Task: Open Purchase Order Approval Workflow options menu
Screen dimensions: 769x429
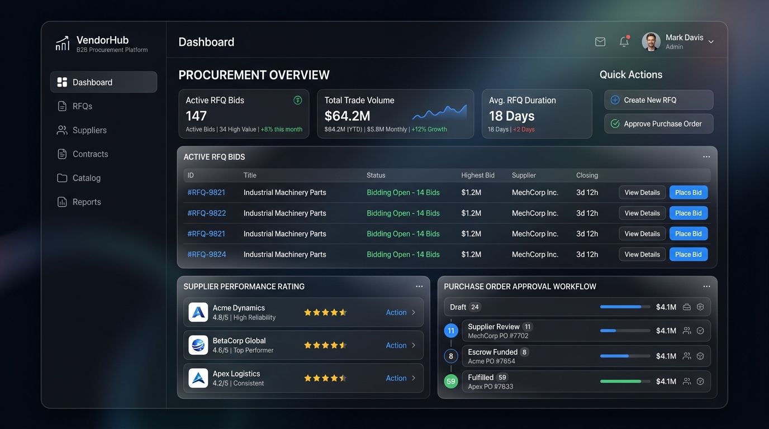Action: pos(706,287)
